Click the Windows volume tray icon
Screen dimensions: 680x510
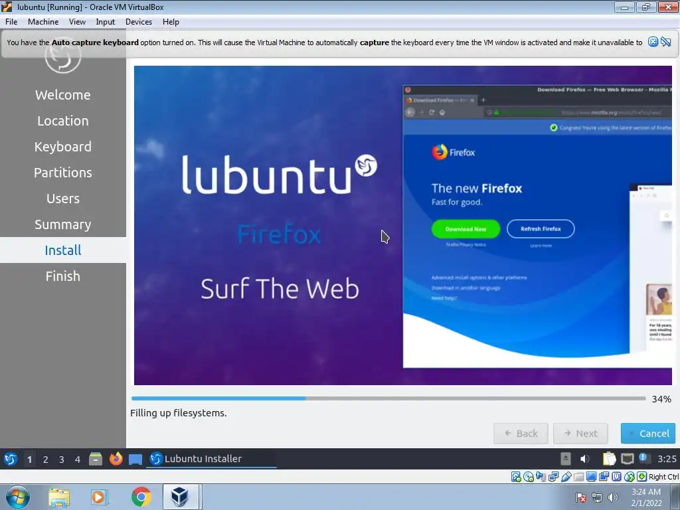click(x=613, y=497)
